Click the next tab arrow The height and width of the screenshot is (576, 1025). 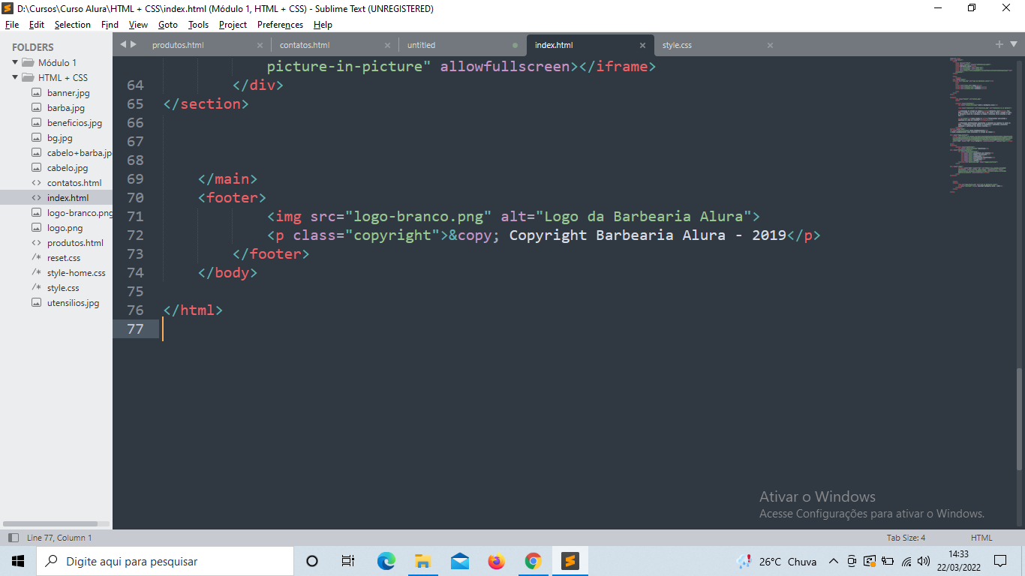pyautogui.click(x=134, y=44)
